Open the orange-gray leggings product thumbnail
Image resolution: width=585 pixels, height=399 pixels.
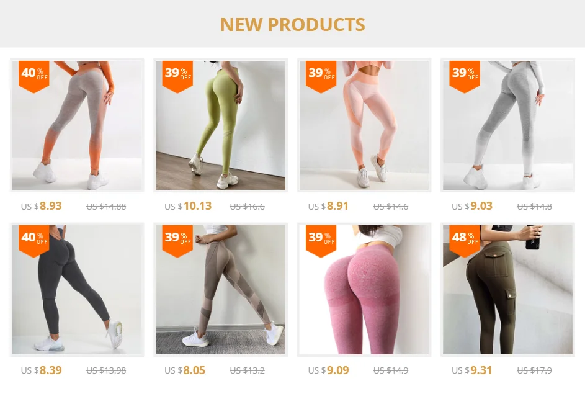(77, 125)
